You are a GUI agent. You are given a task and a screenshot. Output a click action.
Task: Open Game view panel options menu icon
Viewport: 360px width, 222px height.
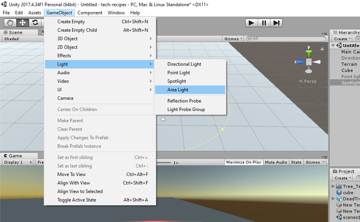point(324,157)
